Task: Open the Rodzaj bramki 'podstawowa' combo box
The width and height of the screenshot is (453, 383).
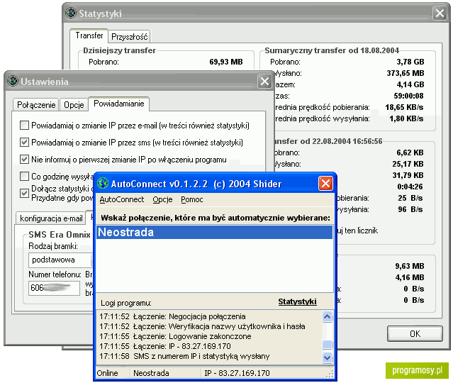Action: [x=60, y=260]
